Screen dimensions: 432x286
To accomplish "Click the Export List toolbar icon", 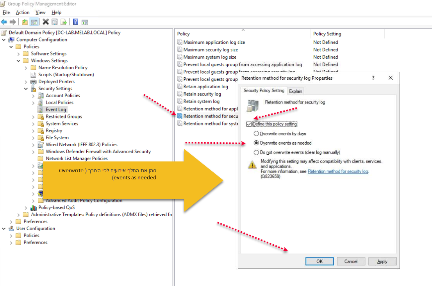I will point(63,22).
